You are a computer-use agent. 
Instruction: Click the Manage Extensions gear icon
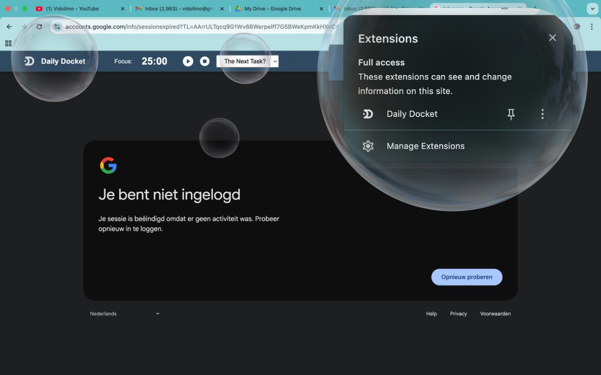[x=368, y=146]
